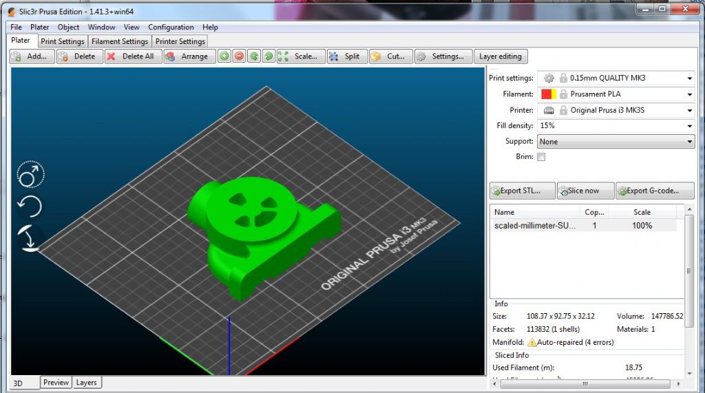Click the horizontal scrollbar below the info panel
The height and width of the screenshot is (393, 705).
coord(585,384)
